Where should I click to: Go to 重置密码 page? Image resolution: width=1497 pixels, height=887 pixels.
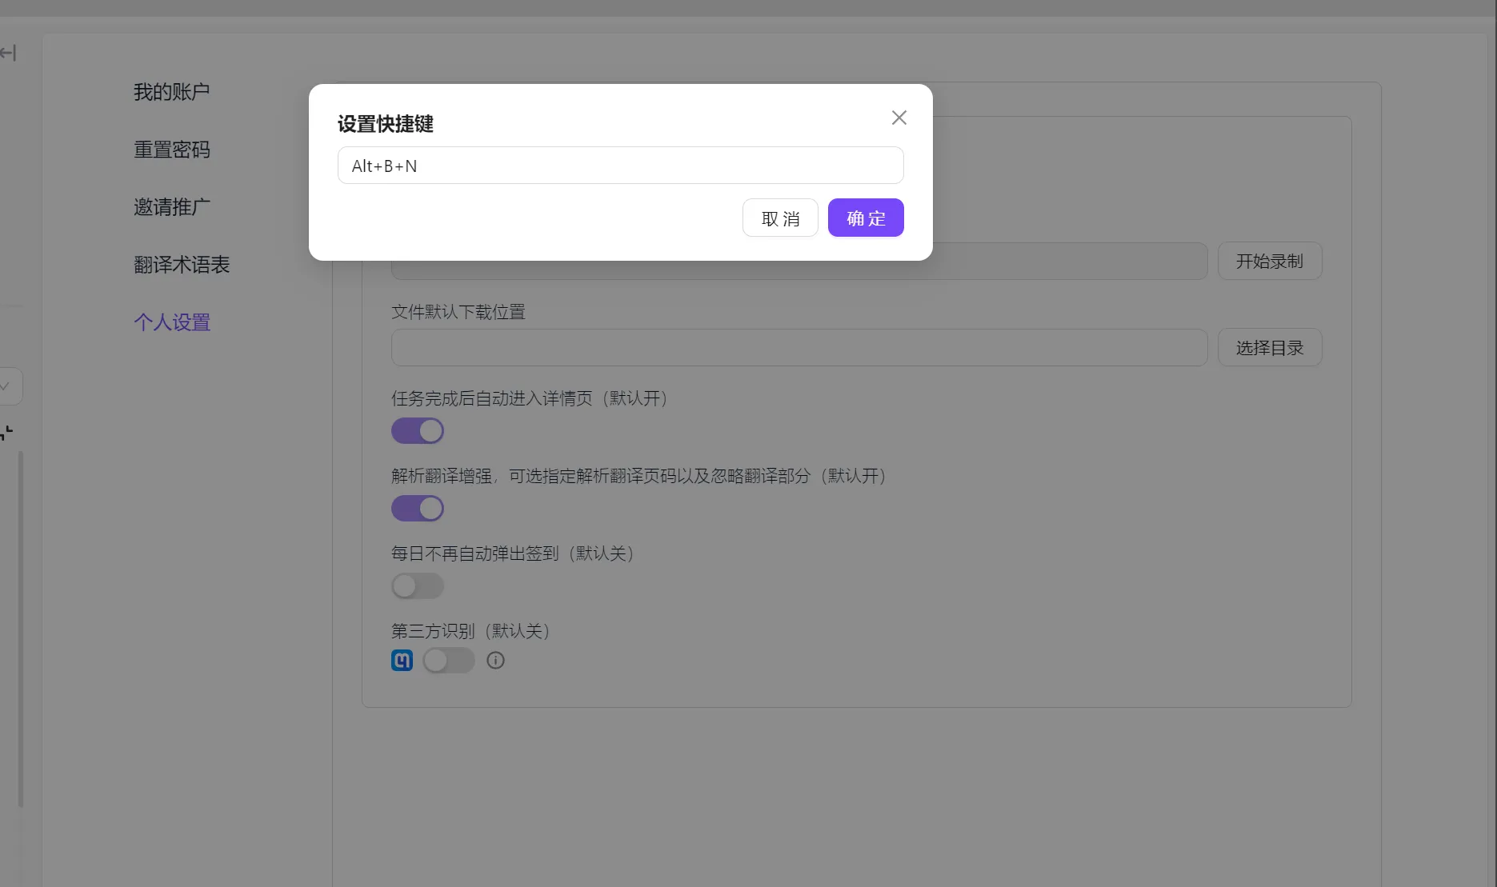click(x=171, y=150)
